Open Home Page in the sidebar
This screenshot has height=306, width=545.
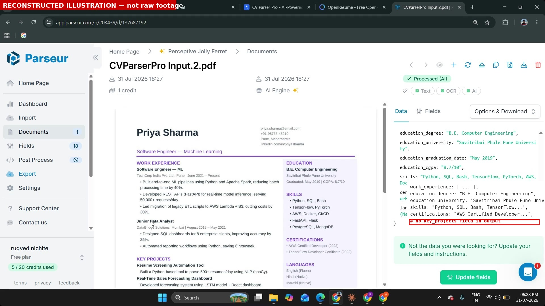coord(44,83)
